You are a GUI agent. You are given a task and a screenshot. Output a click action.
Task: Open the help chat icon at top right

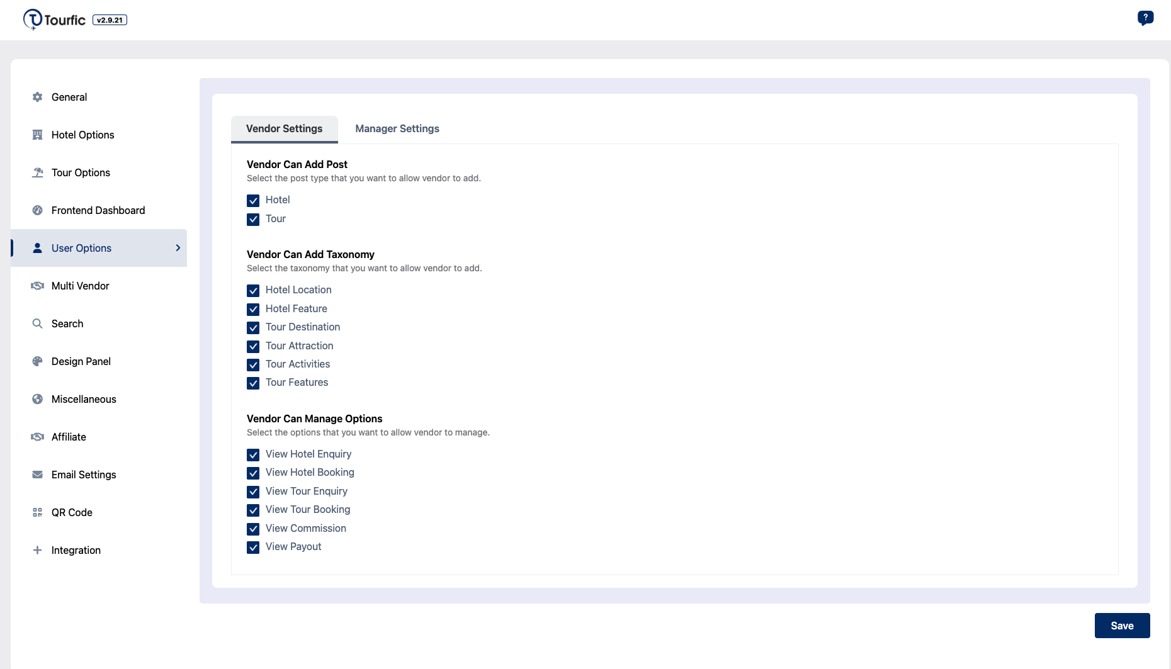[x=1145, y=18]
